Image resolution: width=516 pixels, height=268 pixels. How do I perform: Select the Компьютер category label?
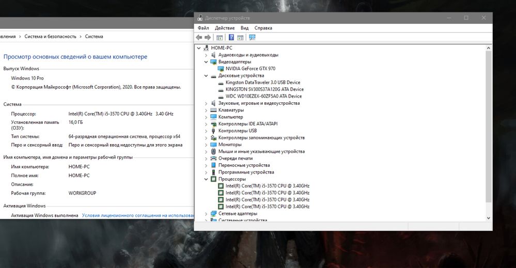click(231, 117)
